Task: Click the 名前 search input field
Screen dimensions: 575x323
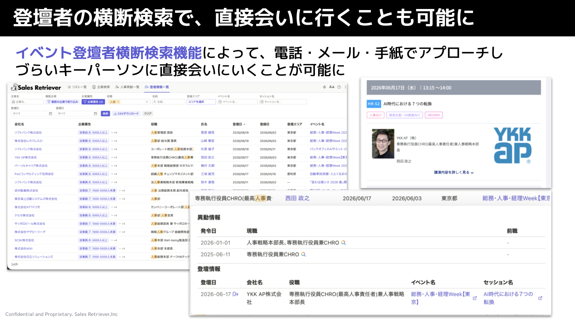Action: (x=168, y=102)
